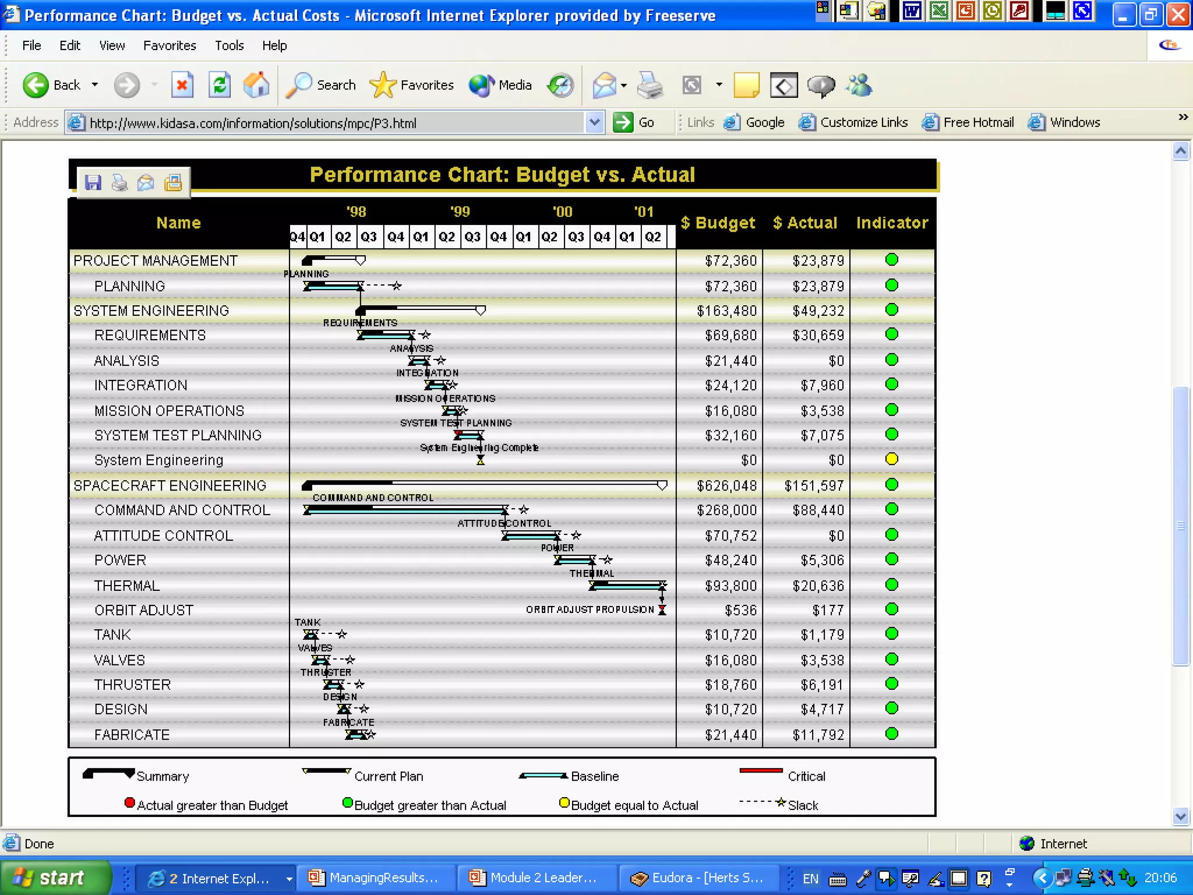Click the Home toolbar icon
Screen dimensions: 1193x895
(256, 86)
